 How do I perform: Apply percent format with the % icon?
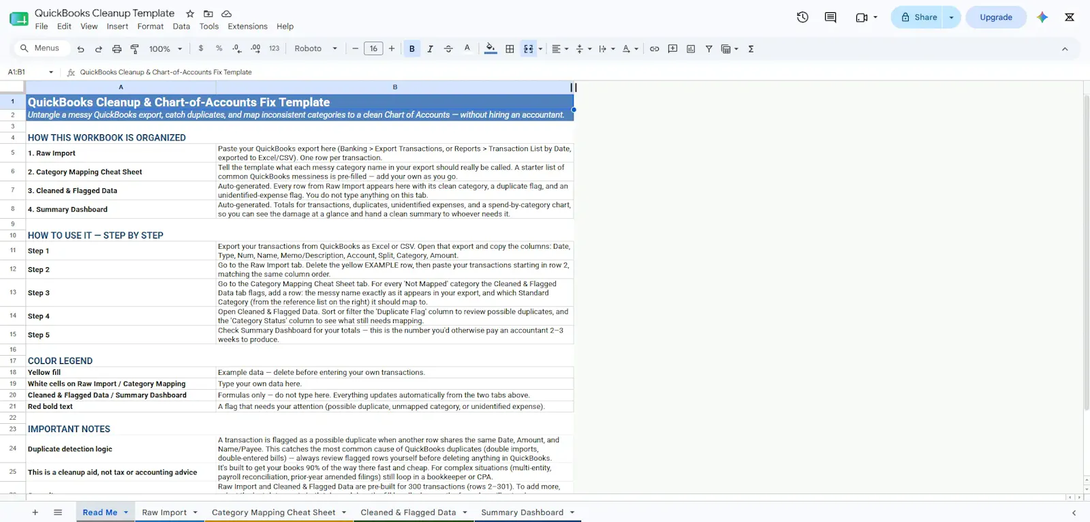219,48
